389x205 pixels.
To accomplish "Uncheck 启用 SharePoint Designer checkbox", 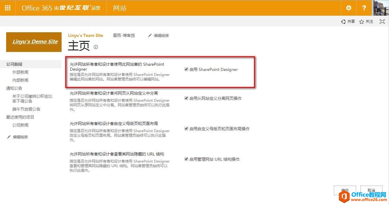I will (186, 69).
